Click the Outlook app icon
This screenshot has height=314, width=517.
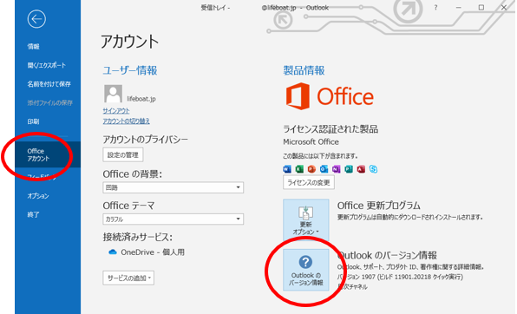324,169
